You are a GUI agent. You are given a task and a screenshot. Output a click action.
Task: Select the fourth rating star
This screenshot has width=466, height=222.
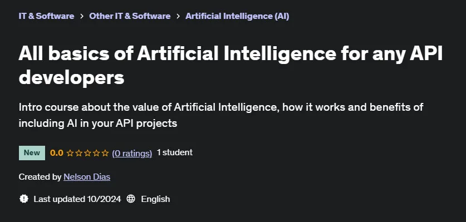96,153
